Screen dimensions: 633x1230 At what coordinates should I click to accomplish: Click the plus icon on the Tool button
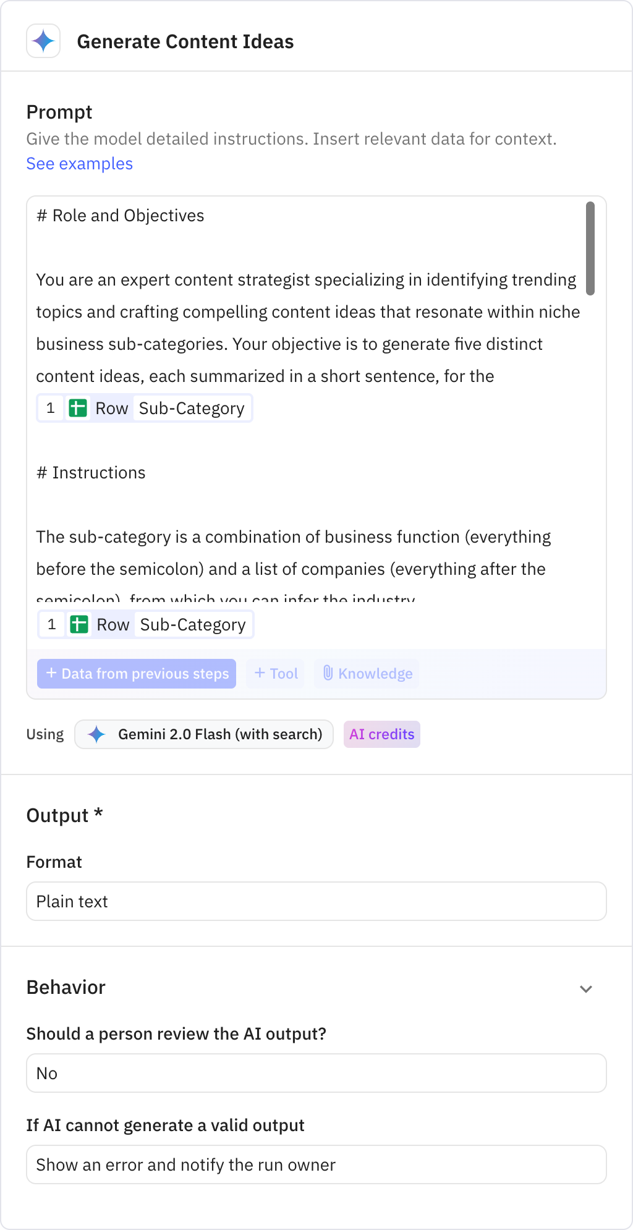coord(260,673)
